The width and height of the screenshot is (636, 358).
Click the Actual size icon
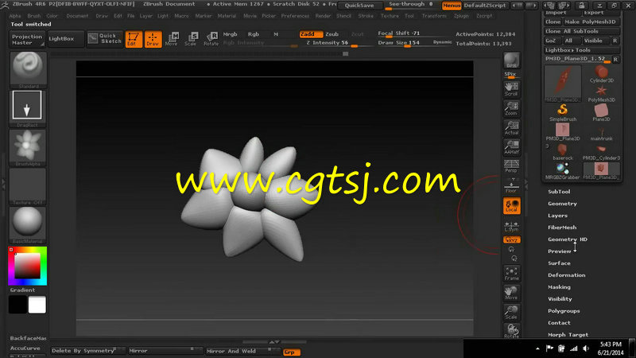point(511,128)
